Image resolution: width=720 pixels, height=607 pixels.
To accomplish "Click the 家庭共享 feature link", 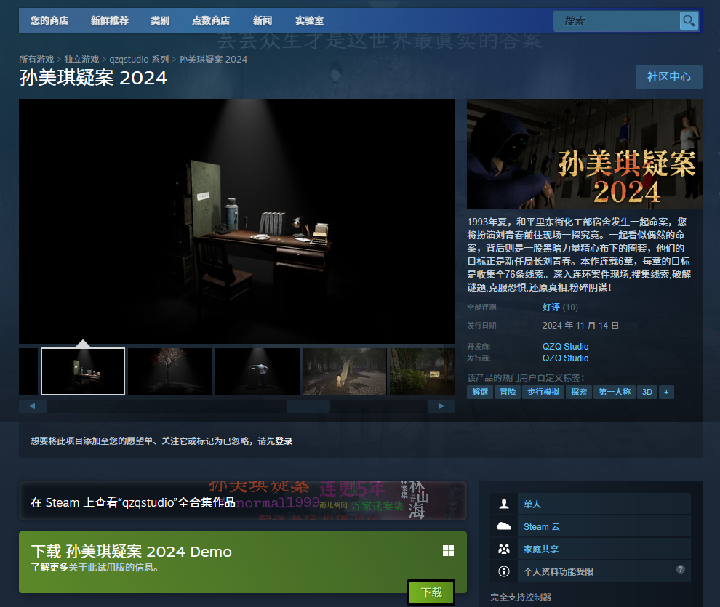I will tap(541, 549).
